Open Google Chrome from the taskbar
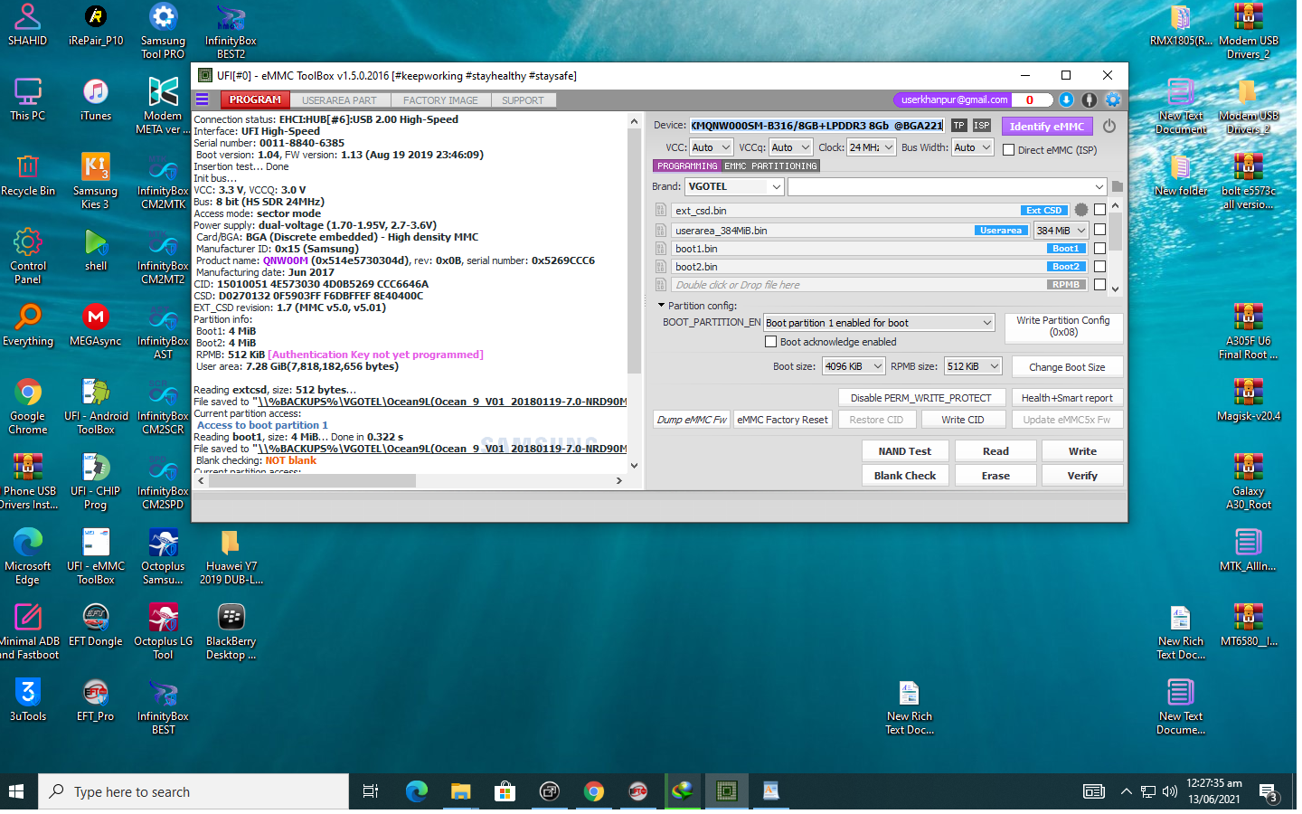Viewport: 1302px width, 814px height. point(594,792)
